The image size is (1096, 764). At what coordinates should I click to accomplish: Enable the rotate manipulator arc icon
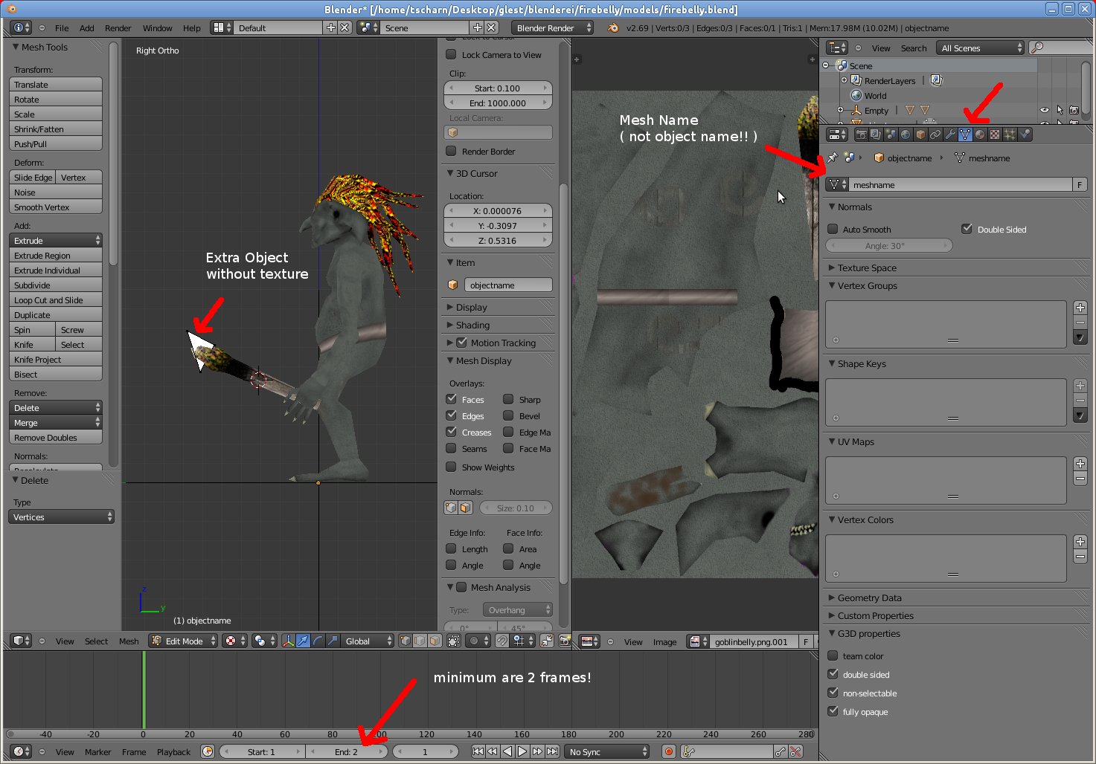318,641
